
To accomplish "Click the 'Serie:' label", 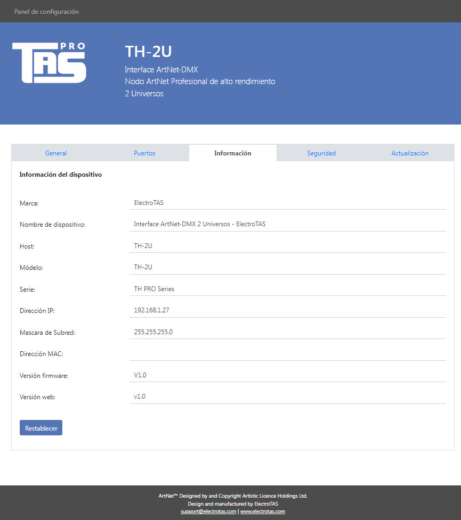I will point(27,290).
